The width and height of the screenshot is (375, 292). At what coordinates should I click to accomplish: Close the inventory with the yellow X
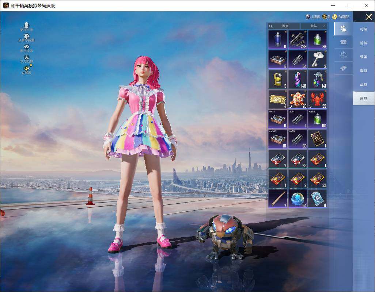[368, 17]
